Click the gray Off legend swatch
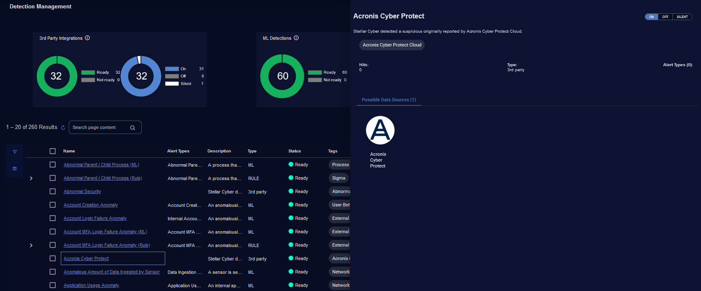701x291 pixels. point(172,76)
